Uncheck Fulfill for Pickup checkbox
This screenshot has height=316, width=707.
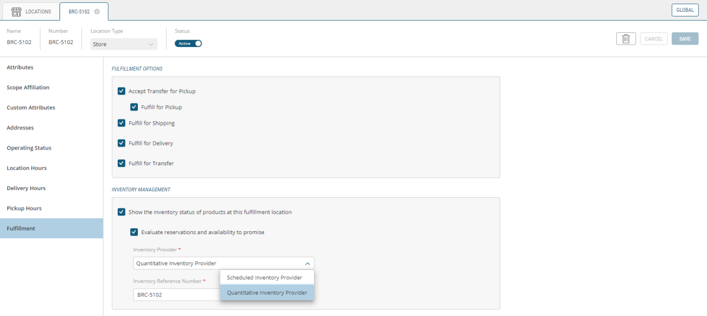coord(134,107)
